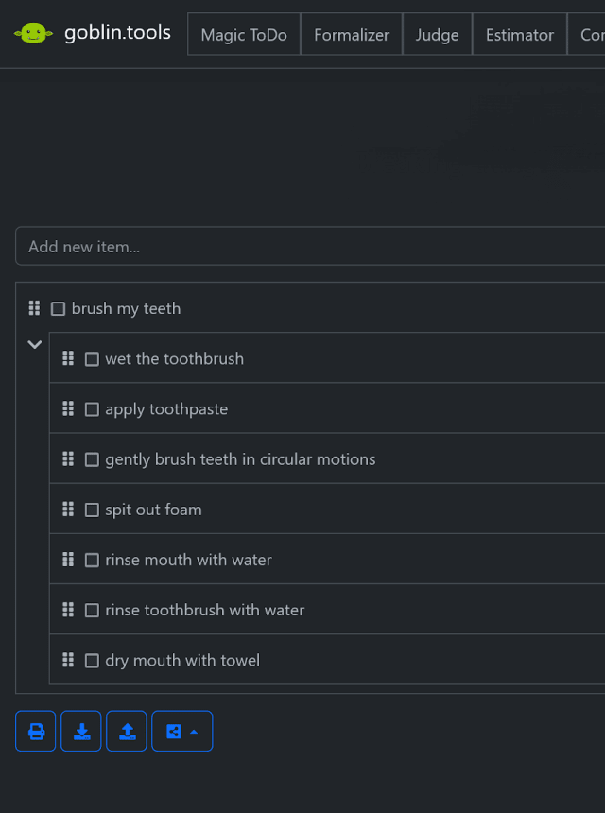
Task: Click the print list icon button
Action: click(x=36, y=731)
